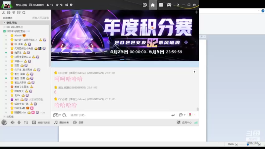Click the 播放伴奏 play accompaniment button
This screenshot has height=149, width=265.
[x=61, y=123]
